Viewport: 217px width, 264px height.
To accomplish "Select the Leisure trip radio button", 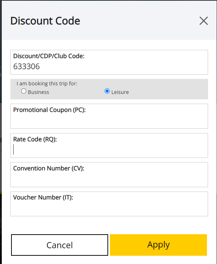I will click(x=107, y=91).
